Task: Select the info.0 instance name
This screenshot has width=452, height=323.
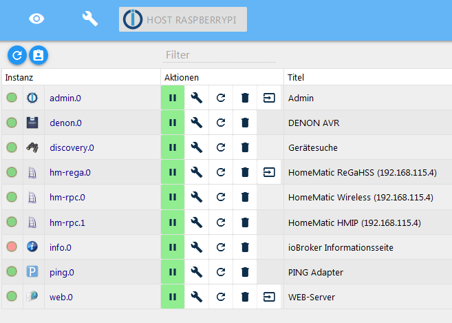Action: pos(61,248)
